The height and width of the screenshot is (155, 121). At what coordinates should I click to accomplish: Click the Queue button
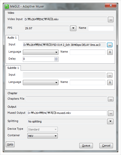(86, 145)
